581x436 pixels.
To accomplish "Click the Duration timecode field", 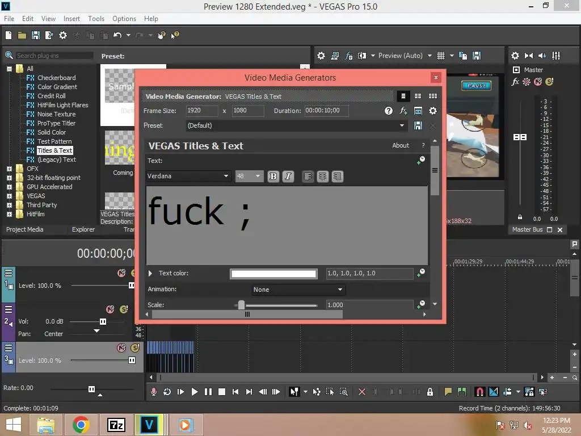I will point(326,111).
